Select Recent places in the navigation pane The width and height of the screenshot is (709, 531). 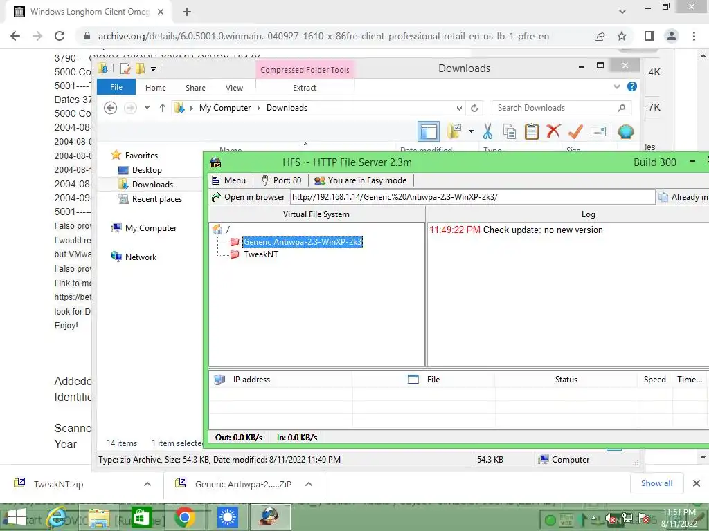[x=150, y=199]
